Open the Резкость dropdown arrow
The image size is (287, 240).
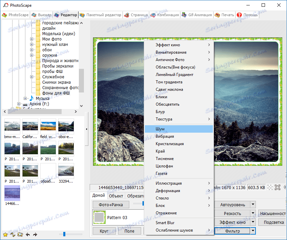(x=253, y=213)
